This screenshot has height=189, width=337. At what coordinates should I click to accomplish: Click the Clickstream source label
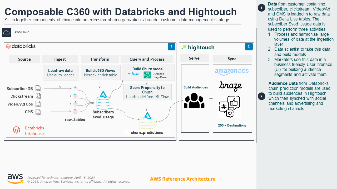[22, 96]
